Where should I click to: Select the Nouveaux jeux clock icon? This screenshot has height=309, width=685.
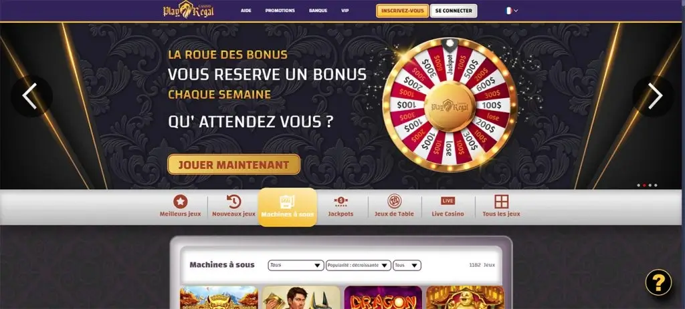[x=233, y=202]
